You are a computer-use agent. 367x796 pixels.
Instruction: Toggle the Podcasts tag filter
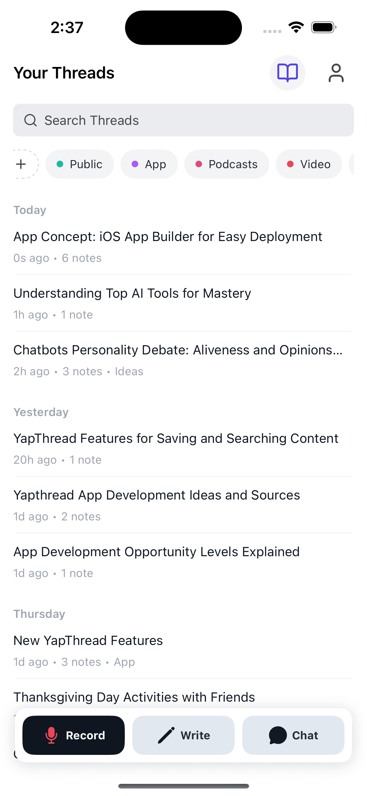(227, 164)
